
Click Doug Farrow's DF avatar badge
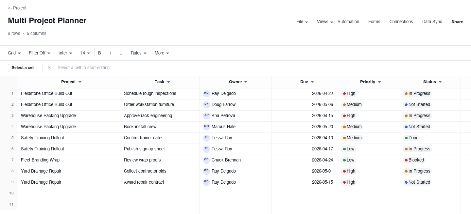coord(206,105)
